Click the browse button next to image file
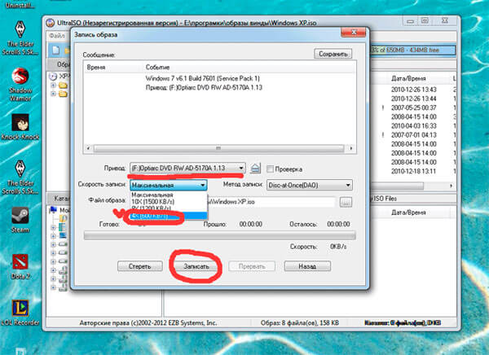489x355 pixels. [x=346, y=202]
